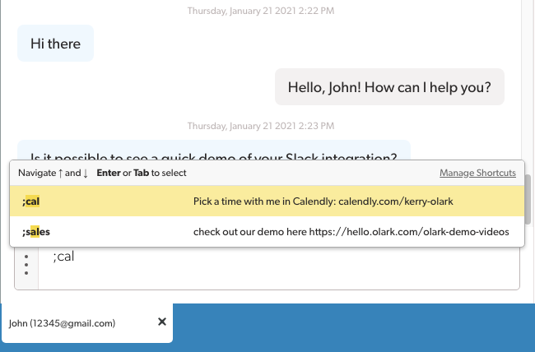535x352 pixels.
Task: Click the 'Hello, John!' reply bubble
Action: coord(389,86)
